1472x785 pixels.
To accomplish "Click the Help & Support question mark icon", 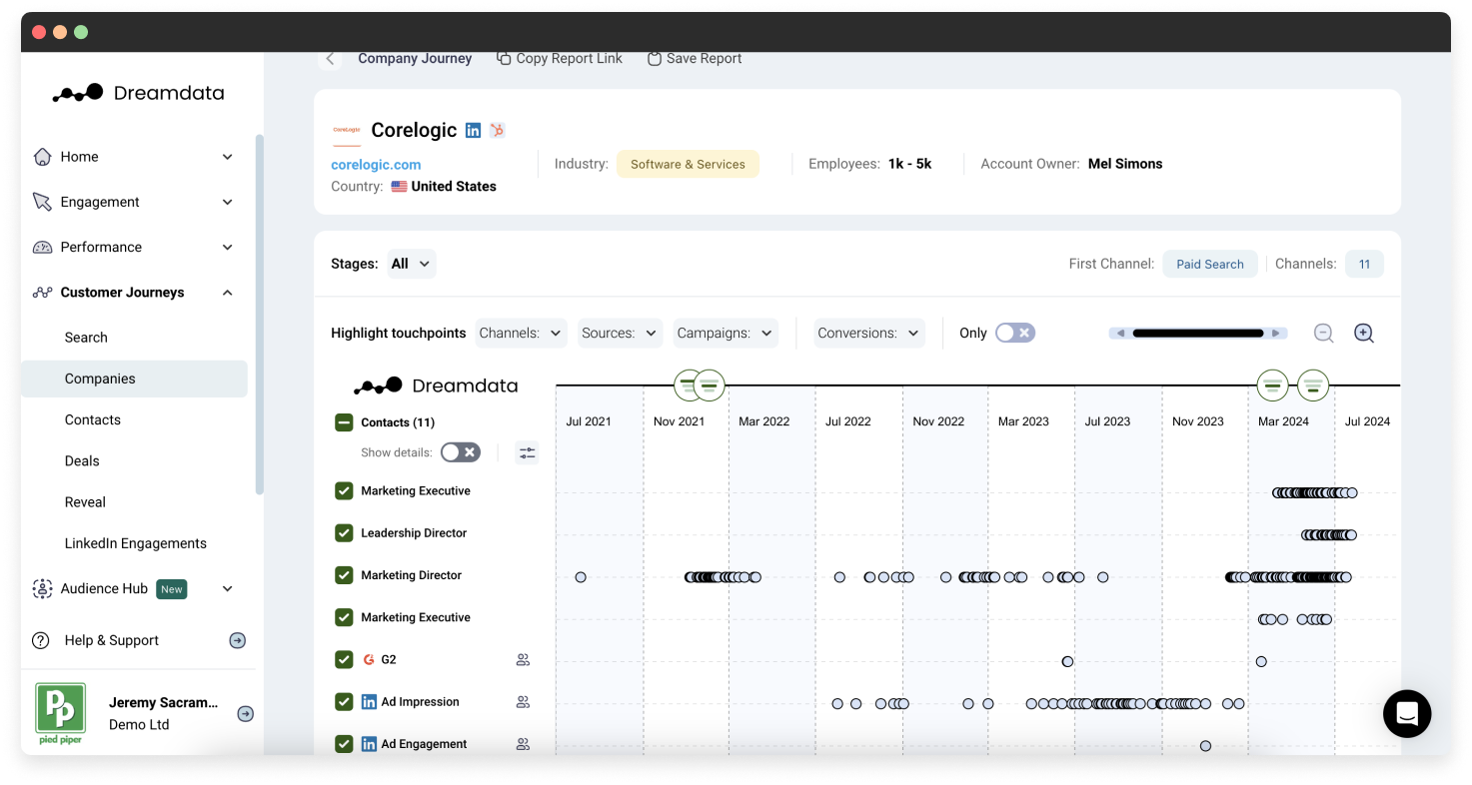I will click(x=40, y=640).
